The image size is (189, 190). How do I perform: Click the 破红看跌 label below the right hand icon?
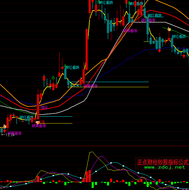click(x=179, y=36)
